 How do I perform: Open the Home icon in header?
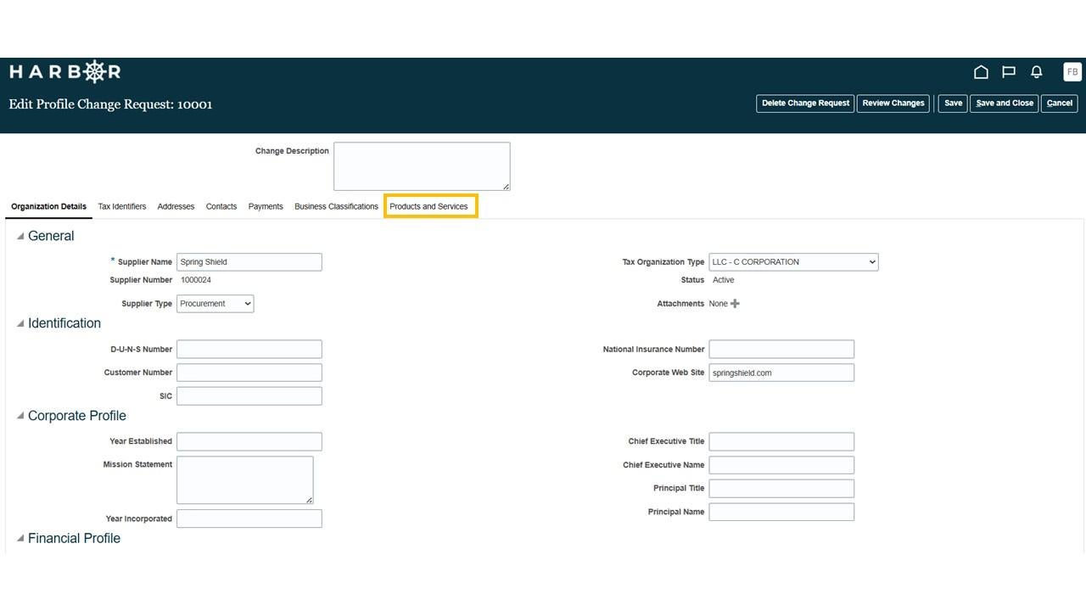tap(981, 72)
